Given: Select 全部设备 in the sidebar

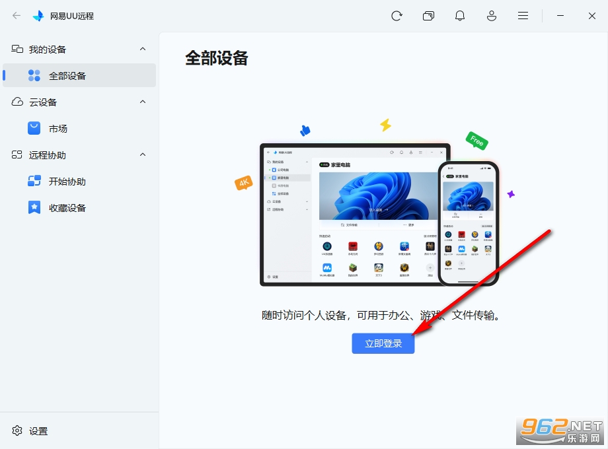Looking at the screenshot, I should (x=79, y=75).
